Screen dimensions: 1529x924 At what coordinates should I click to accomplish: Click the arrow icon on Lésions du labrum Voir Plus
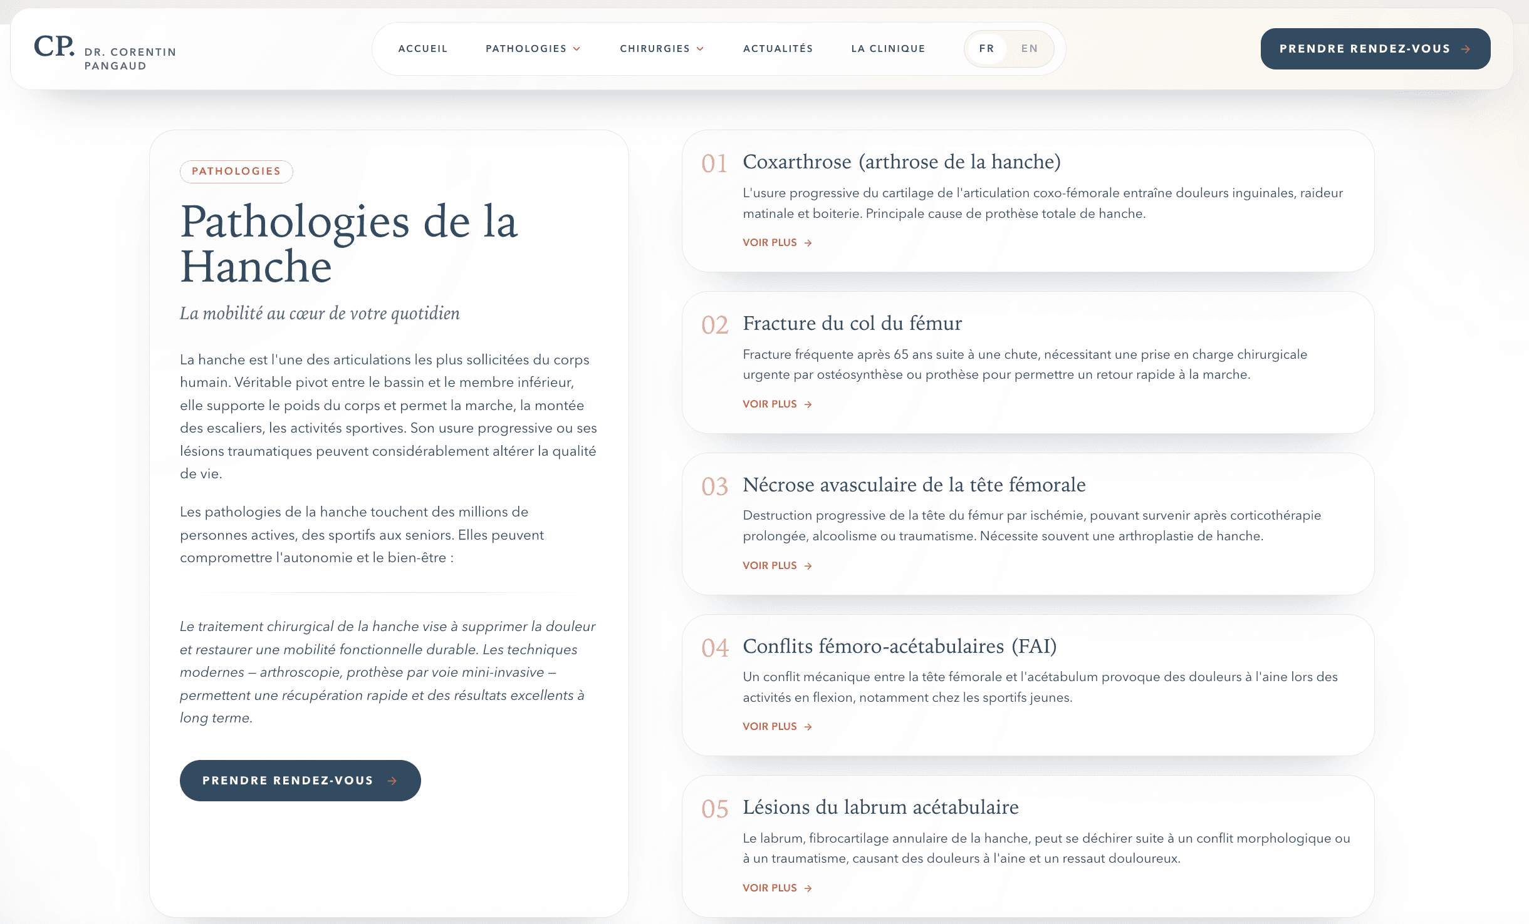(x=808, y=888)
